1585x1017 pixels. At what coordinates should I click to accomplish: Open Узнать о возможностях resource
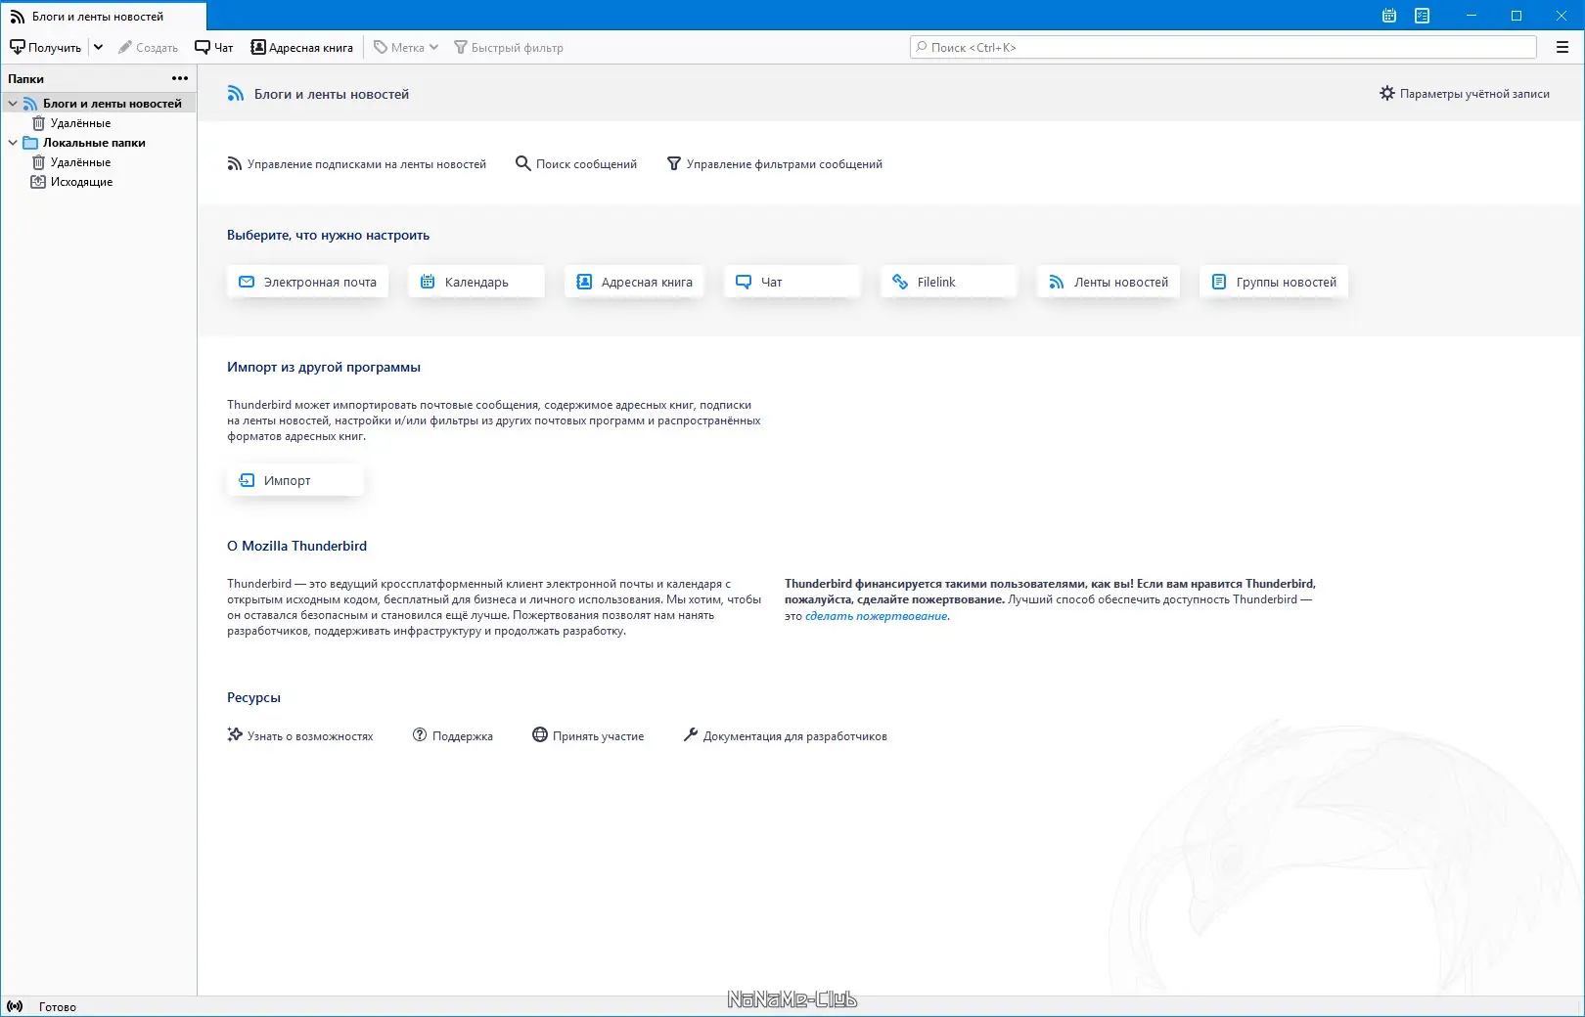click(x=300, y=736)
